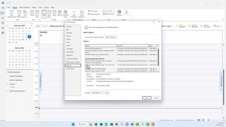
Task: Click New Meeting icon in ribbon
Action: [19, 14]
